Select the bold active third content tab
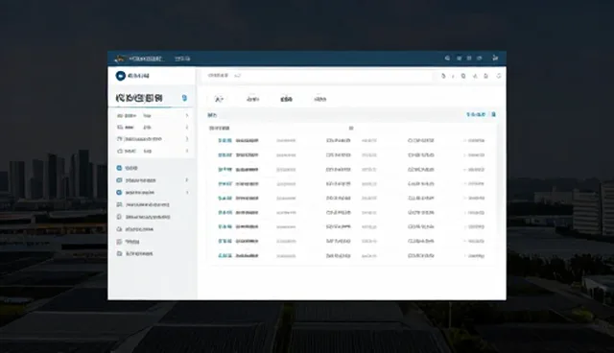The width and height of the screenshot is (614, 353). [286, 99]
